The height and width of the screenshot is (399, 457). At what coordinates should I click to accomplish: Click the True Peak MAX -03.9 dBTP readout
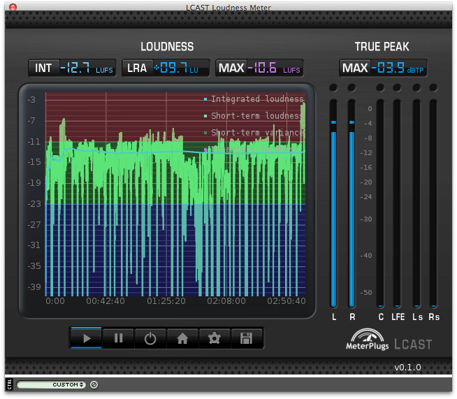383,68
